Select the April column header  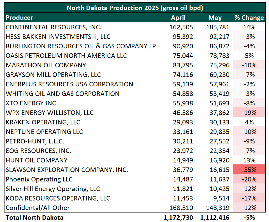point(178,18)
